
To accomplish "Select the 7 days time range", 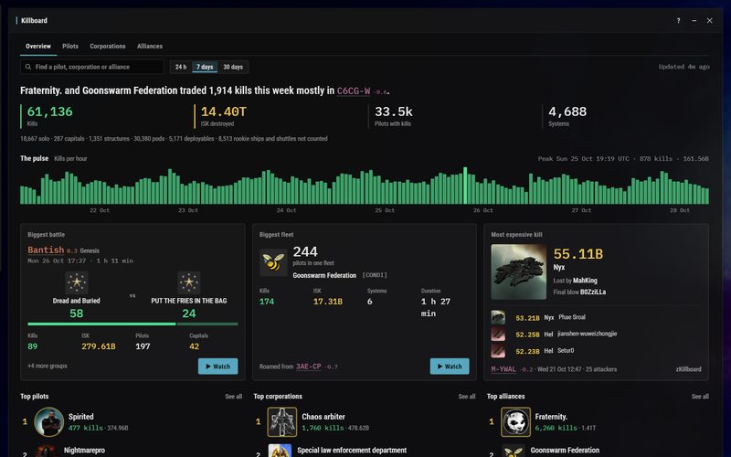I will point(205,67).
